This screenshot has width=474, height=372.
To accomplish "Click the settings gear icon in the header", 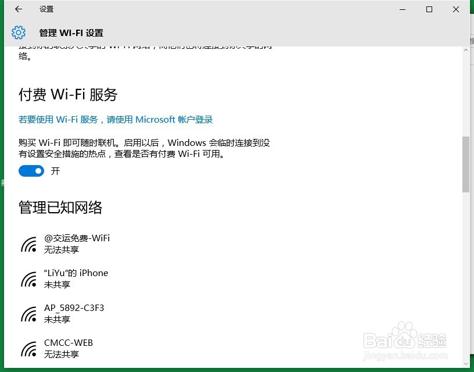I will (19, 33).
